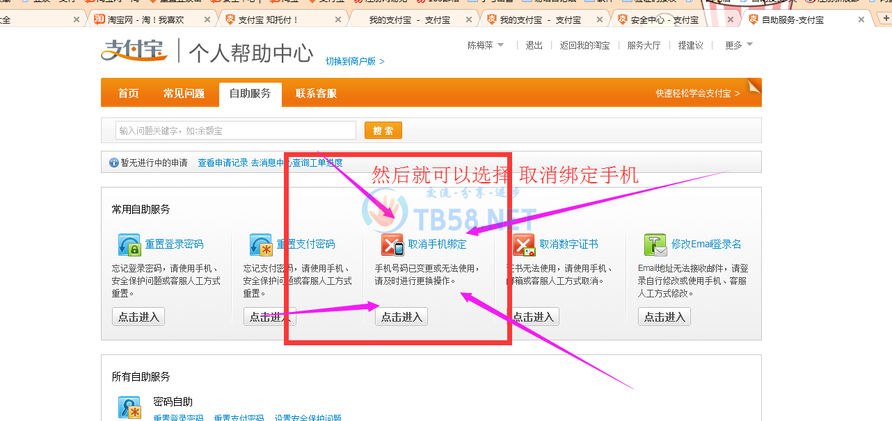Click 点击进入 under 重置登录密码
Screen dimensions: 892x421
click(x=138, y=317)
